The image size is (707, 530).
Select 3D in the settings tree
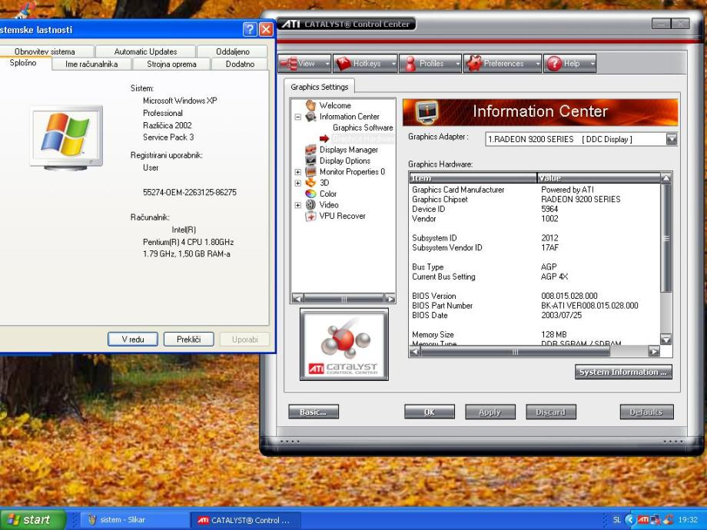pos(324,183)
